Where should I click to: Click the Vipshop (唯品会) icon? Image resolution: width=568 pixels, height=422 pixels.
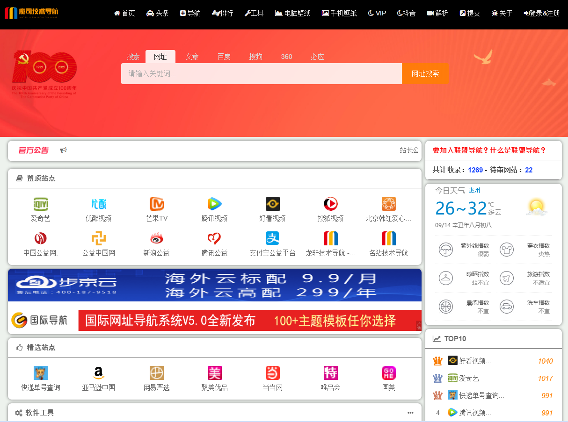point(330,373)
